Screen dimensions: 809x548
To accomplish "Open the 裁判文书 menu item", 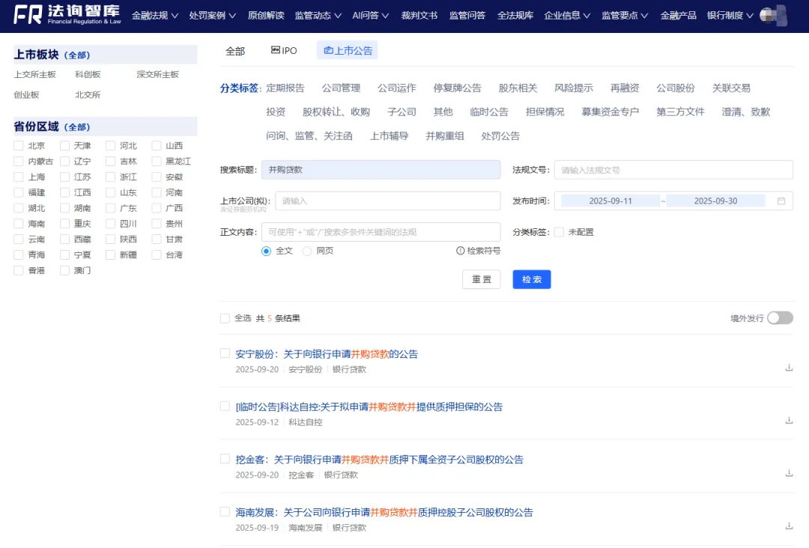I will coord(419,15).
